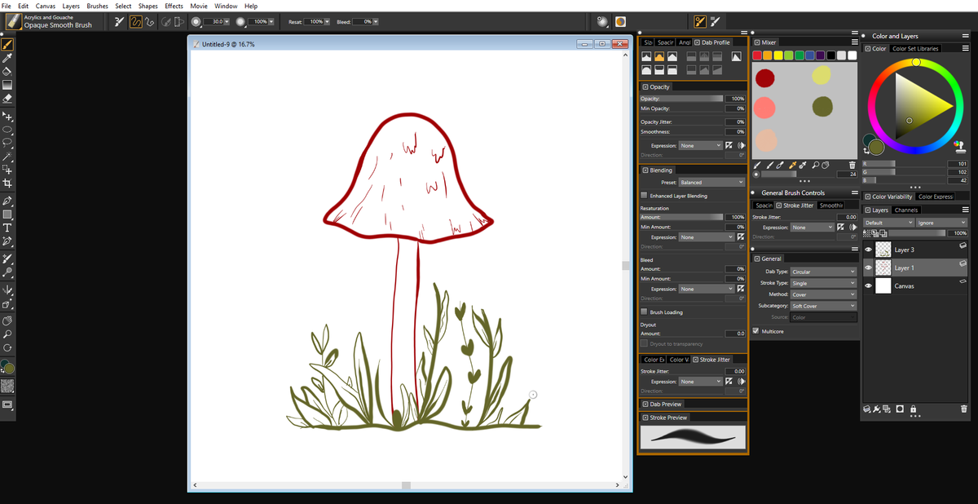The height and width of the screenshot is (504, 978).
Task: Hide the Layer 3 layer
Action: (868, 249)
